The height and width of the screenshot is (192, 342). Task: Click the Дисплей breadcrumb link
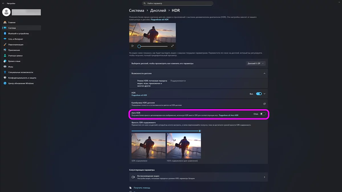click(158, 11)
